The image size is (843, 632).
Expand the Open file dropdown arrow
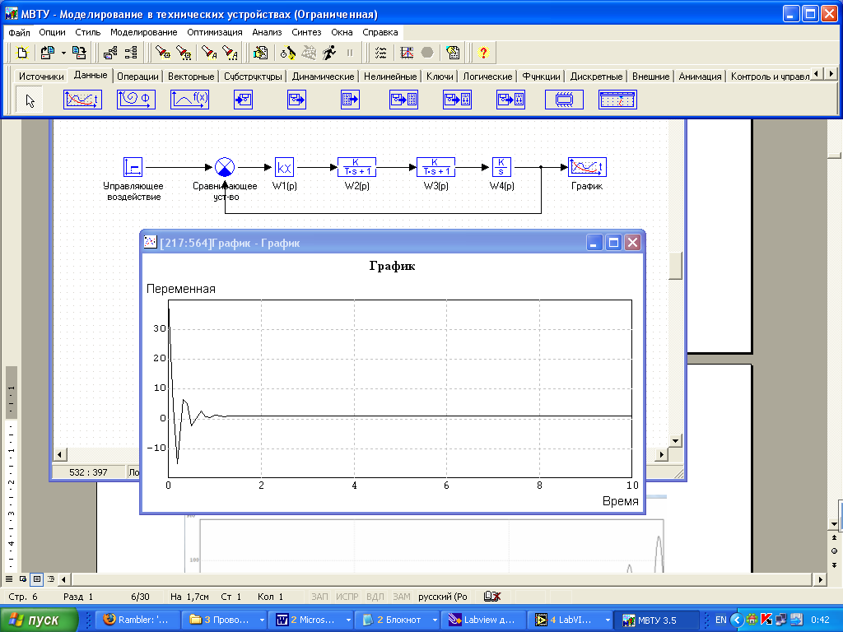pos(63,53)
